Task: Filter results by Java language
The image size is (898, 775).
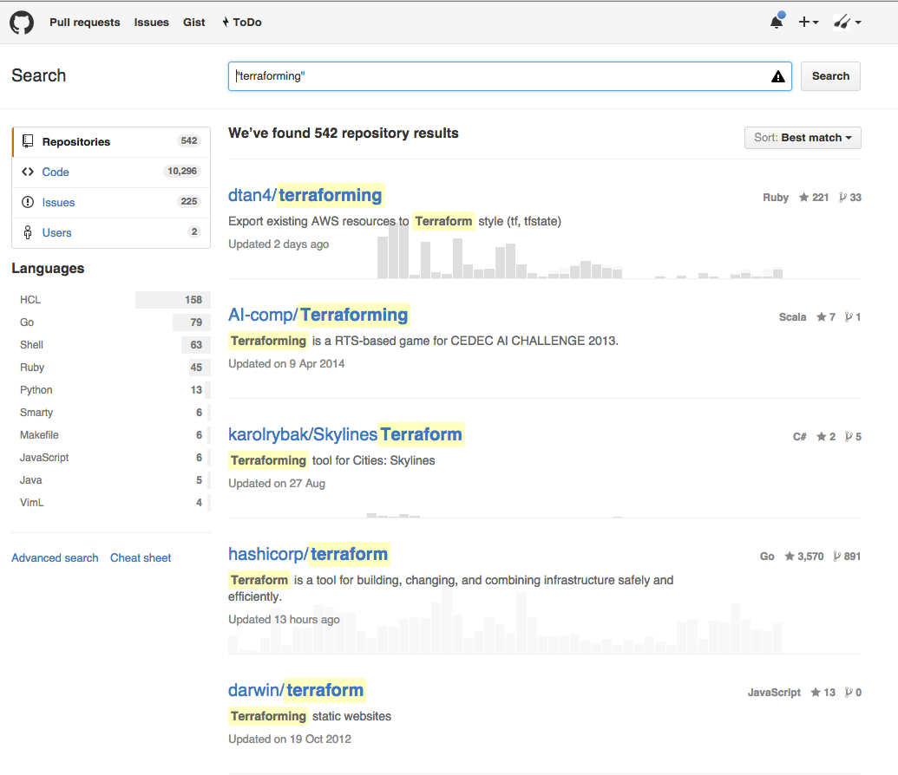Action: pos(111,480)
